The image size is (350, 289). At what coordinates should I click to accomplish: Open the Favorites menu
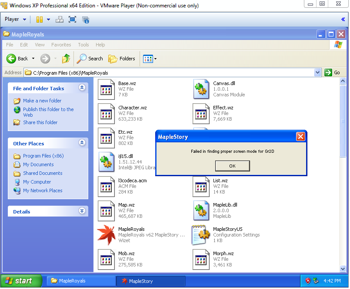click(61, 45)
